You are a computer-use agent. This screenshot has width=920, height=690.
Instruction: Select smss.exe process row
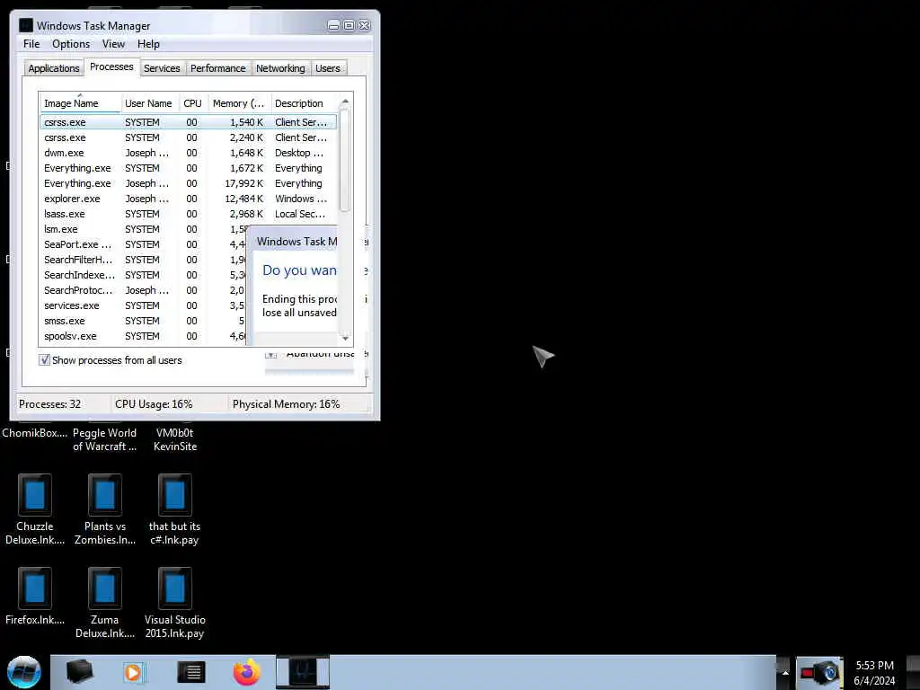(x=143, y=321)
